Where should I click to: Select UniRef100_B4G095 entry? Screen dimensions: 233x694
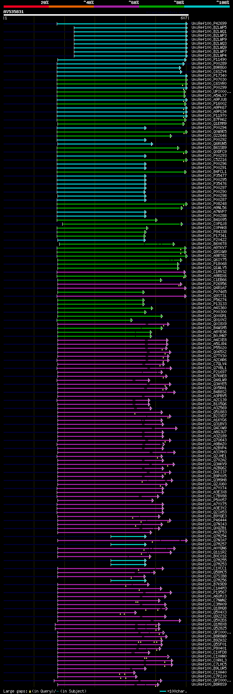[209, 220]
